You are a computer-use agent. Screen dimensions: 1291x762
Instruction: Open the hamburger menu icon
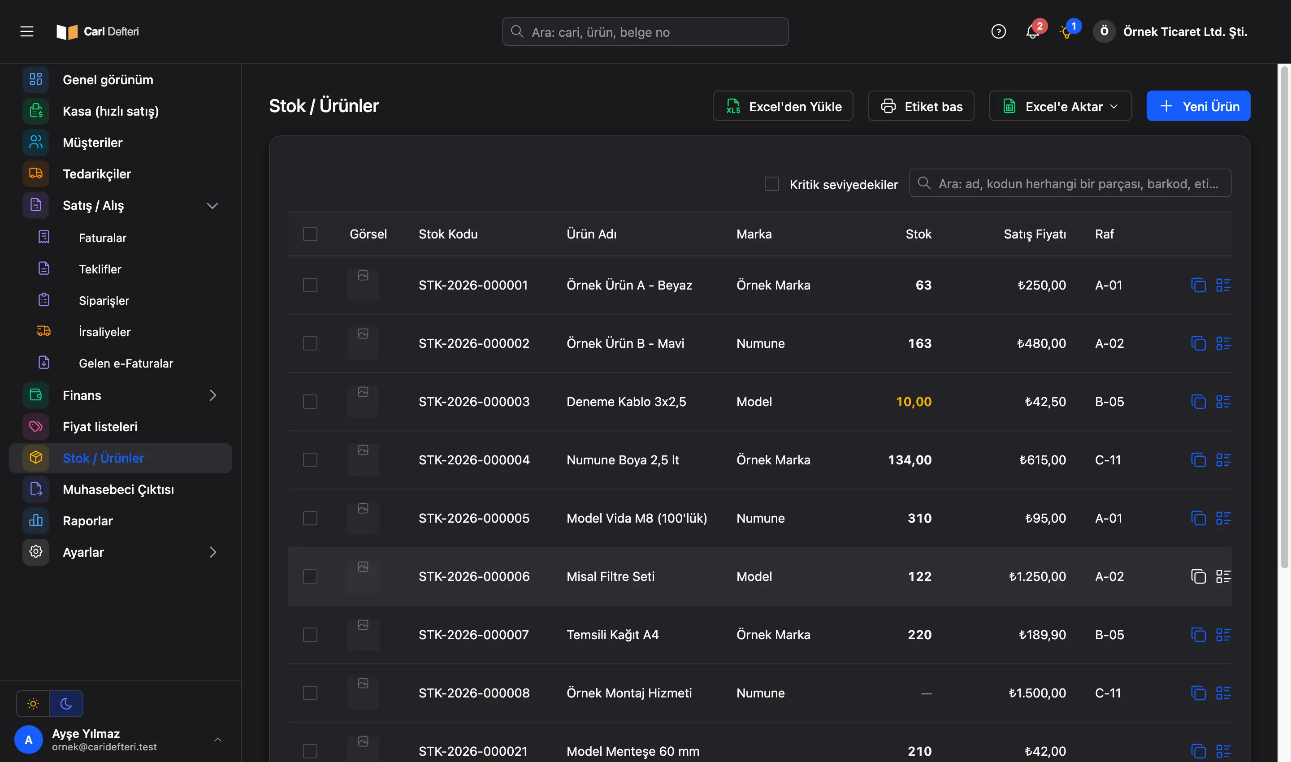27,31
